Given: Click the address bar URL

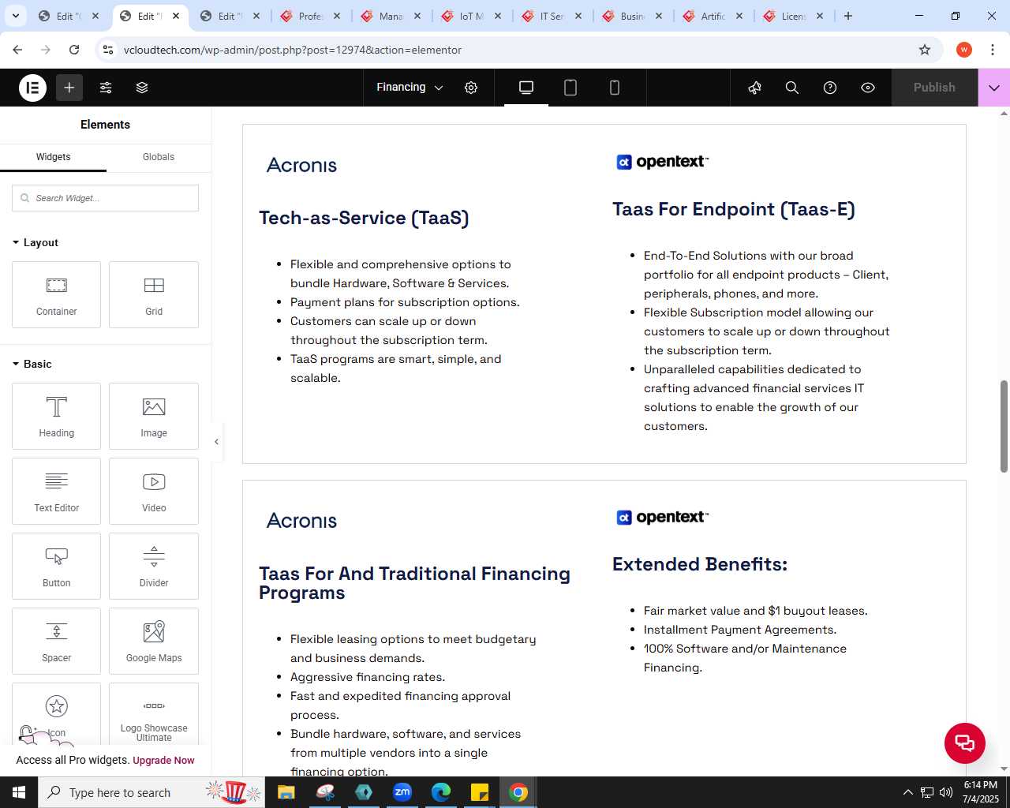Looking at the screenshot, I should pos(293,50).
